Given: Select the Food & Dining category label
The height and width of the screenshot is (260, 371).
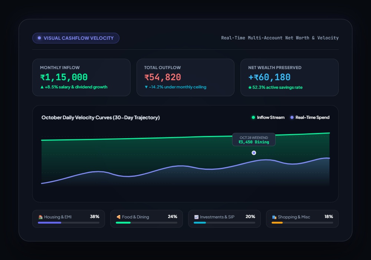Looking at the screenshot, I should click(135, 217).
